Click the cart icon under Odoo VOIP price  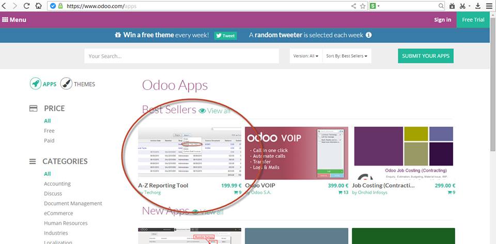340,192
